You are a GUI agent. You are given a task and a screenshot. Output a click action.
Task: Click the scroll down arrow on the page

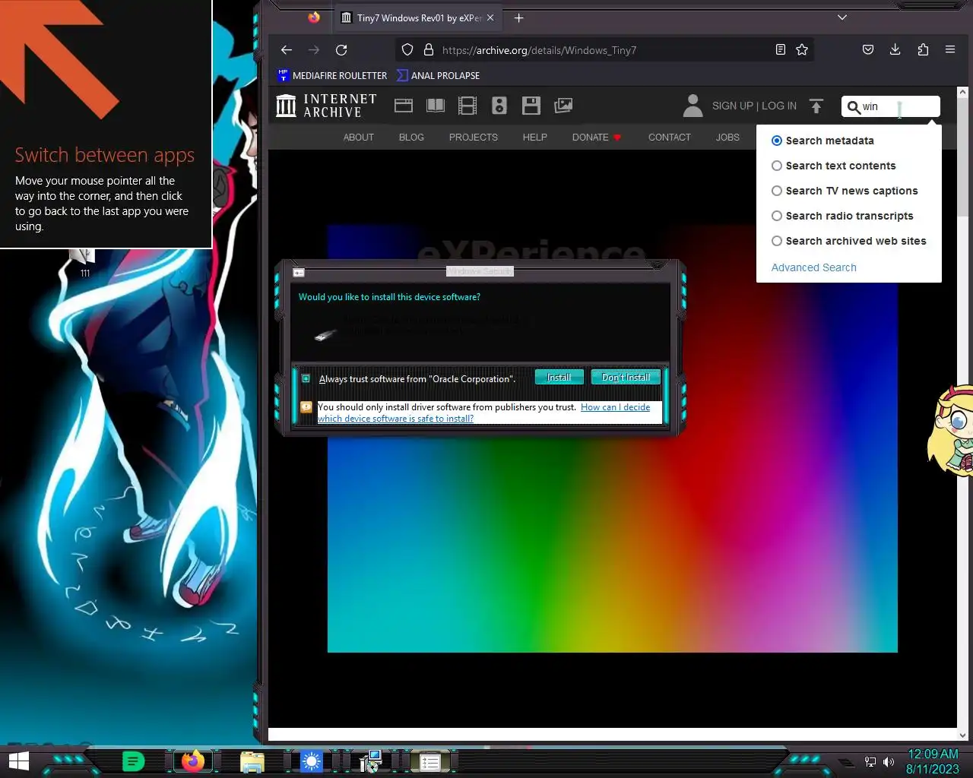pyautogui.click(x=962, y=735)
